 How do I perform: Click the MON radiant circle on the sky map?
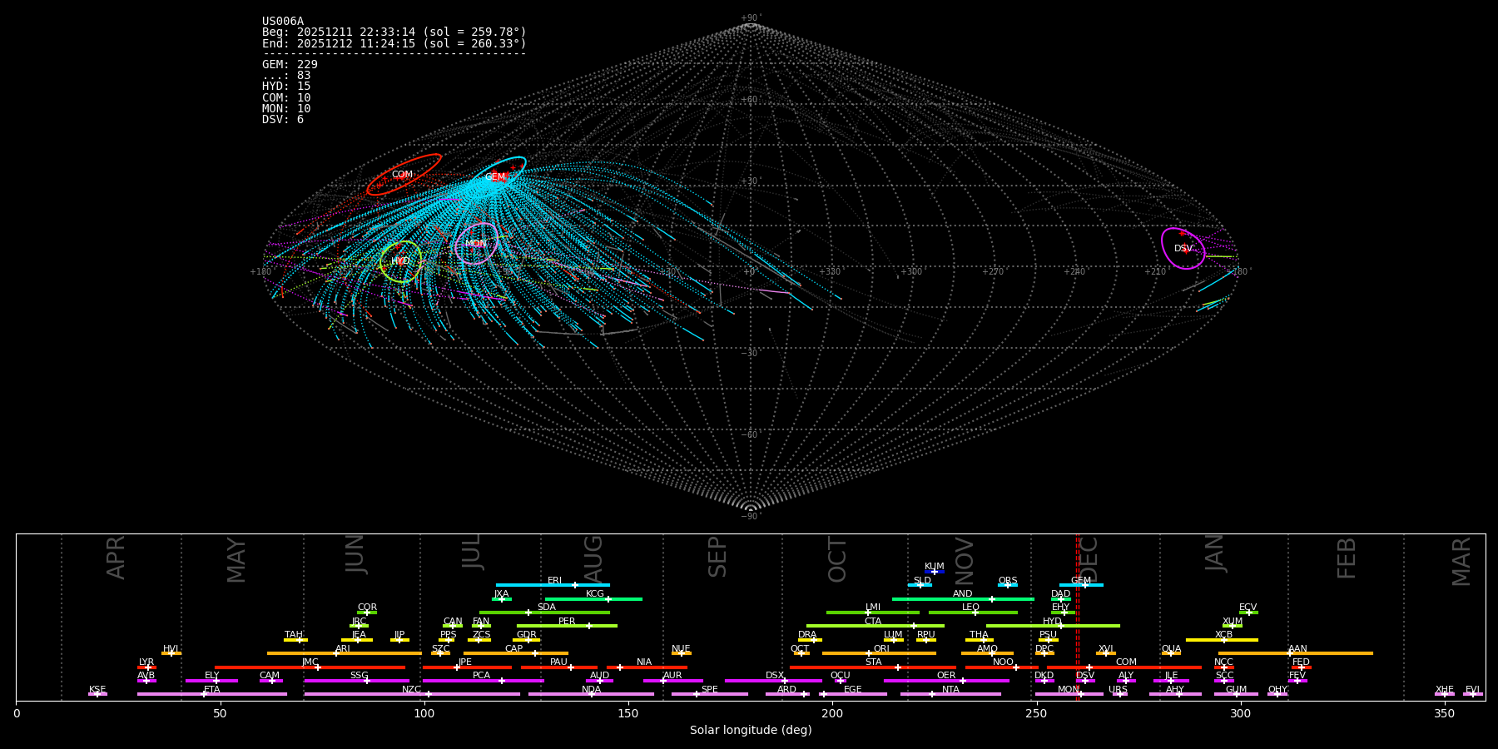tap(477, 243)
